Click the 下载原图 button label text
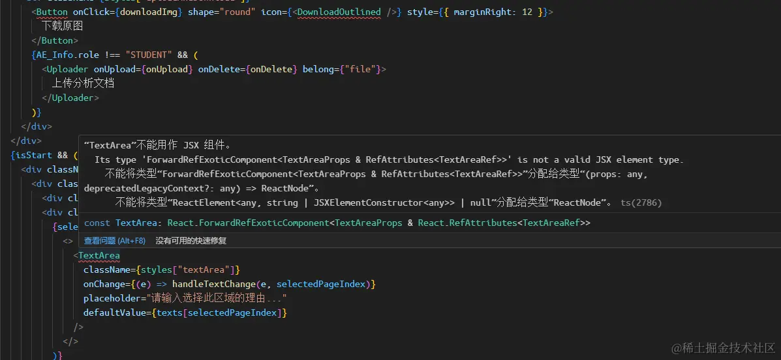This screenshot has height=360, width=781. click(x=62, y=26)
